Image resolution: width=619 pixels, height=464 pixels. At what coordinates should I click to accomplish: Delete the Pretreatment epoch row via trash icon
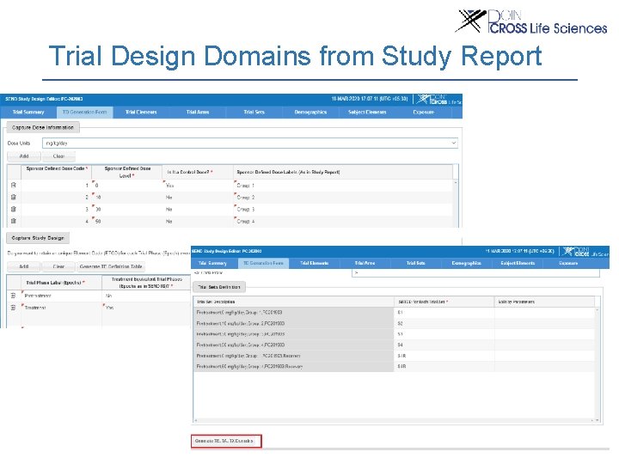[x=14, y=295]
